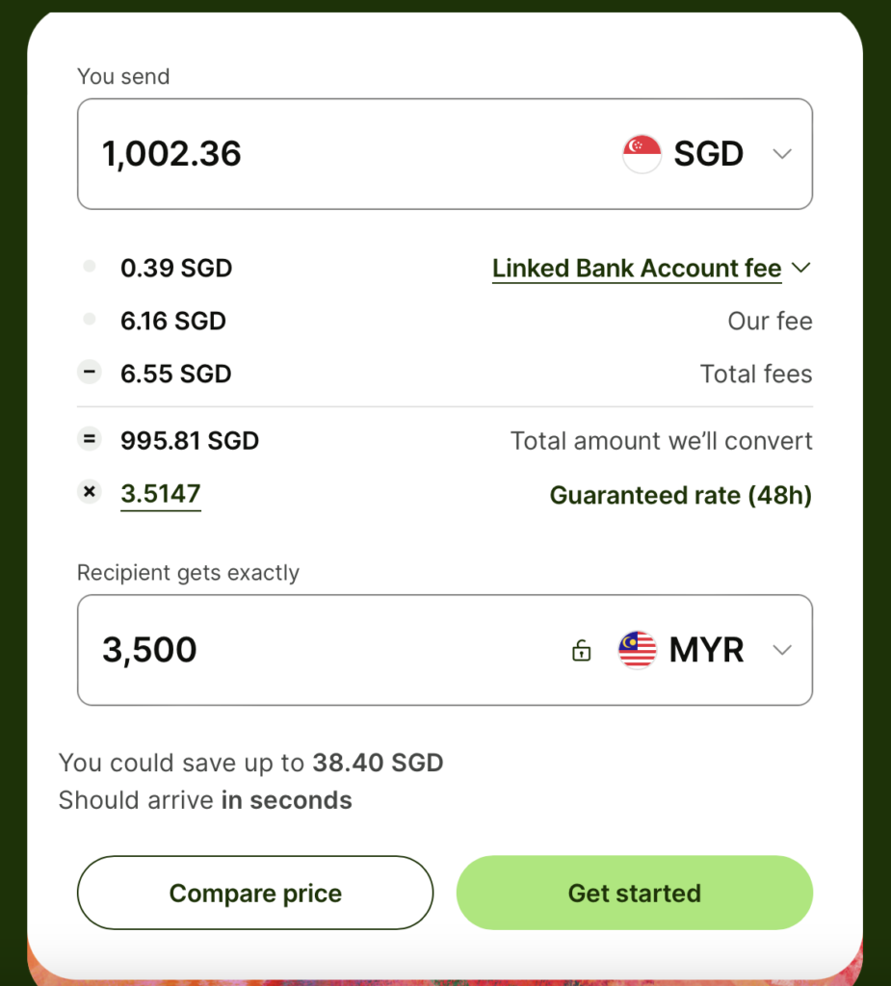Expand the Linked Bank Account fee options
This screenshot has height=986, width=891.
[x=651, y=269]
